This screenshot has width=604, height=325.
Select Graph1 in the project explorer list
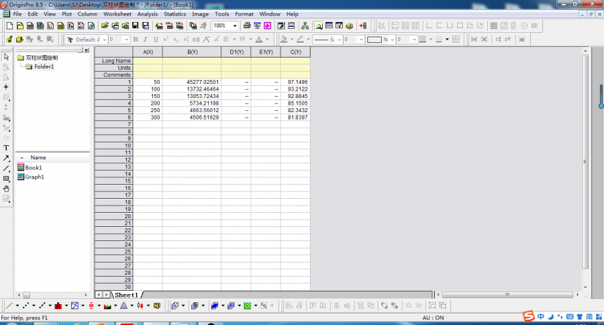click(34, 177)
